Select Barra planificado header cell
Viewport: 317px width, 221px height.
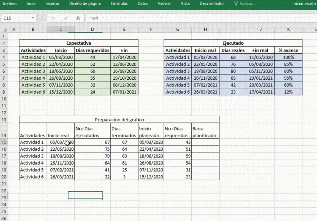point(205,131)
